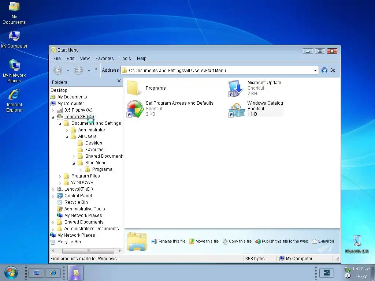Screen dimensions: 375x281
Task: Click Rename this file link
Action: (x=168, y=241)
